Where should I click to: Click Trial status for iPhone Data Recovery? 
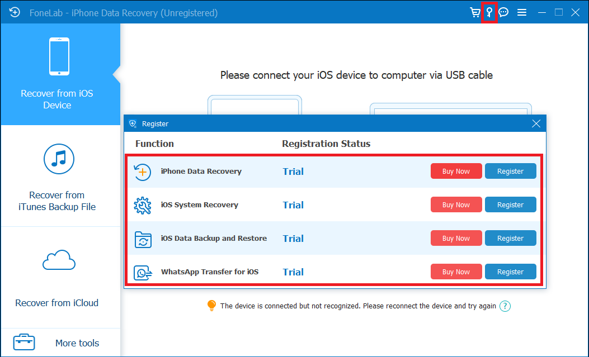point(293,172)
